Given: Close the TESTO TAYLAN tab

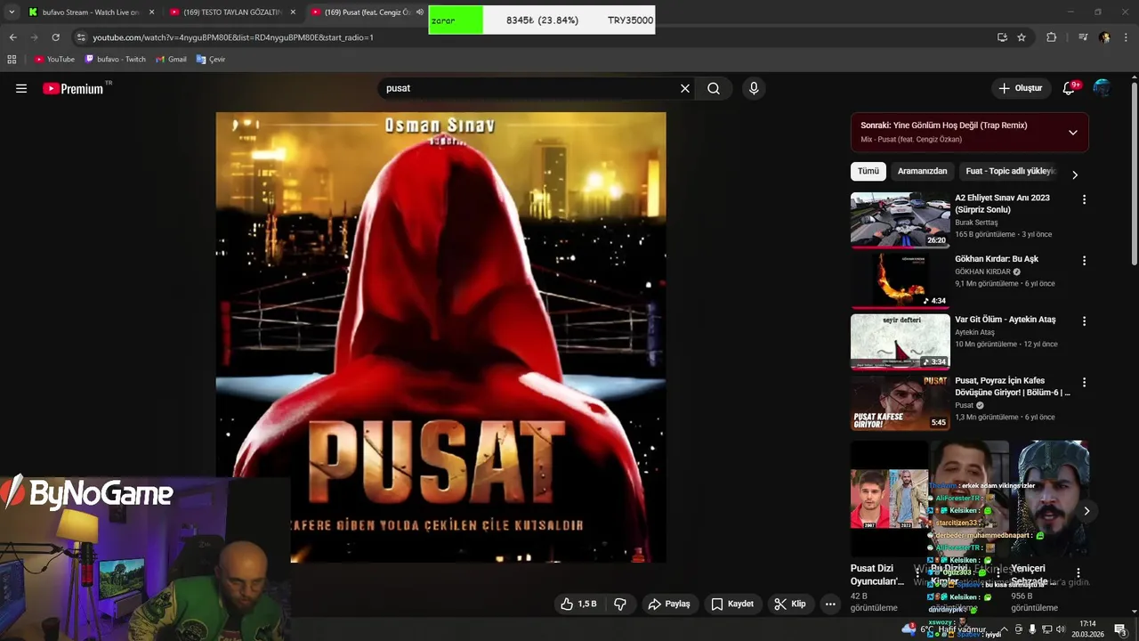Looking at the screenshot, I should point(293,12).
